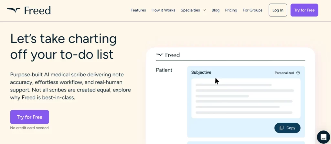Click the Personalized label text
Viewport: 331px width, 144px height.
click(284, 73)
